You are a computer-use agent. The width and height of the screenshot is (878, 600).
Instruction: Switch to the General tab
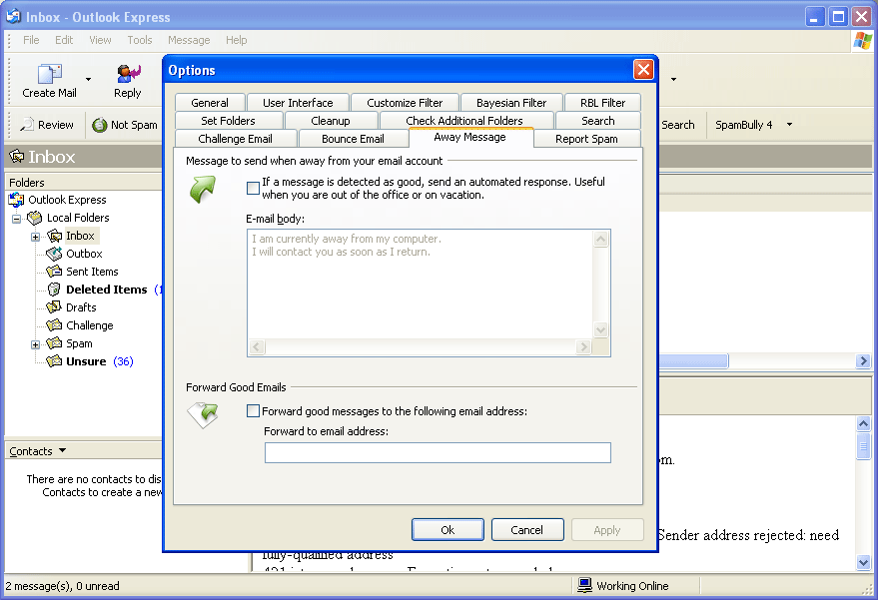coord(210,103)
